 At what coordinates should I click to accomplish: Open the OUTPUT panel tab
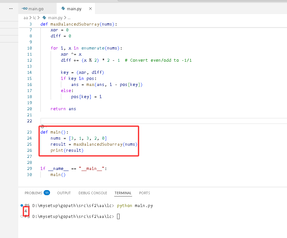pos(64,193)
